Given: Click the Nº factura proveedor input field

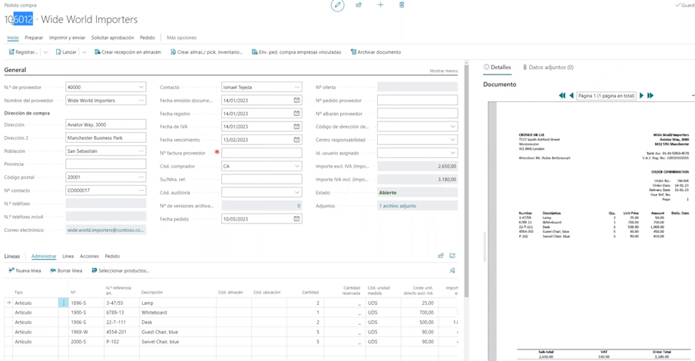Looking at the screenshot, I should pyautogui.click(x=261, y=153).
